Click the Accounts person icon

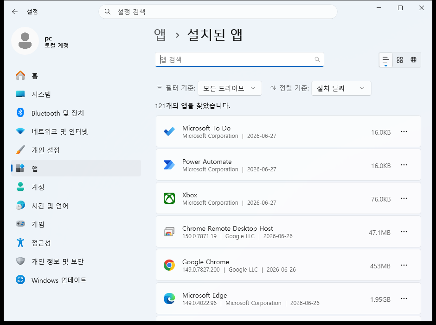[x=20, y=187]
